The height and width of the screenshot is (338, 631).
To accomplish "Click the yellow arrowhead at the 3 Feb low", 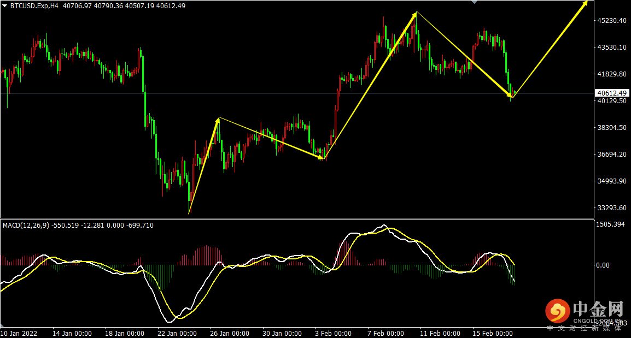I will (x=319, y=157).
